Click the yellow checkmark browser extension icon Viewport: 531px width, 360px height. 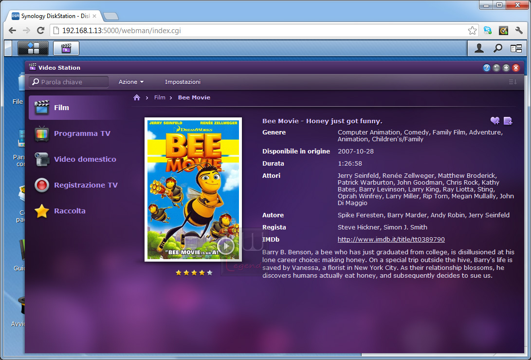coord(503,31)
